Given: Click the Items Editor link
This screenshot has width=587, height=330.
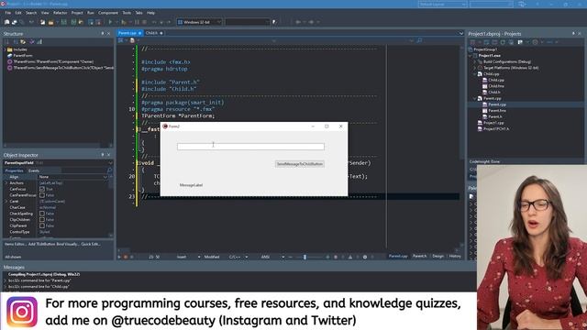Looking at the screenshot, I should coord(15,244).
